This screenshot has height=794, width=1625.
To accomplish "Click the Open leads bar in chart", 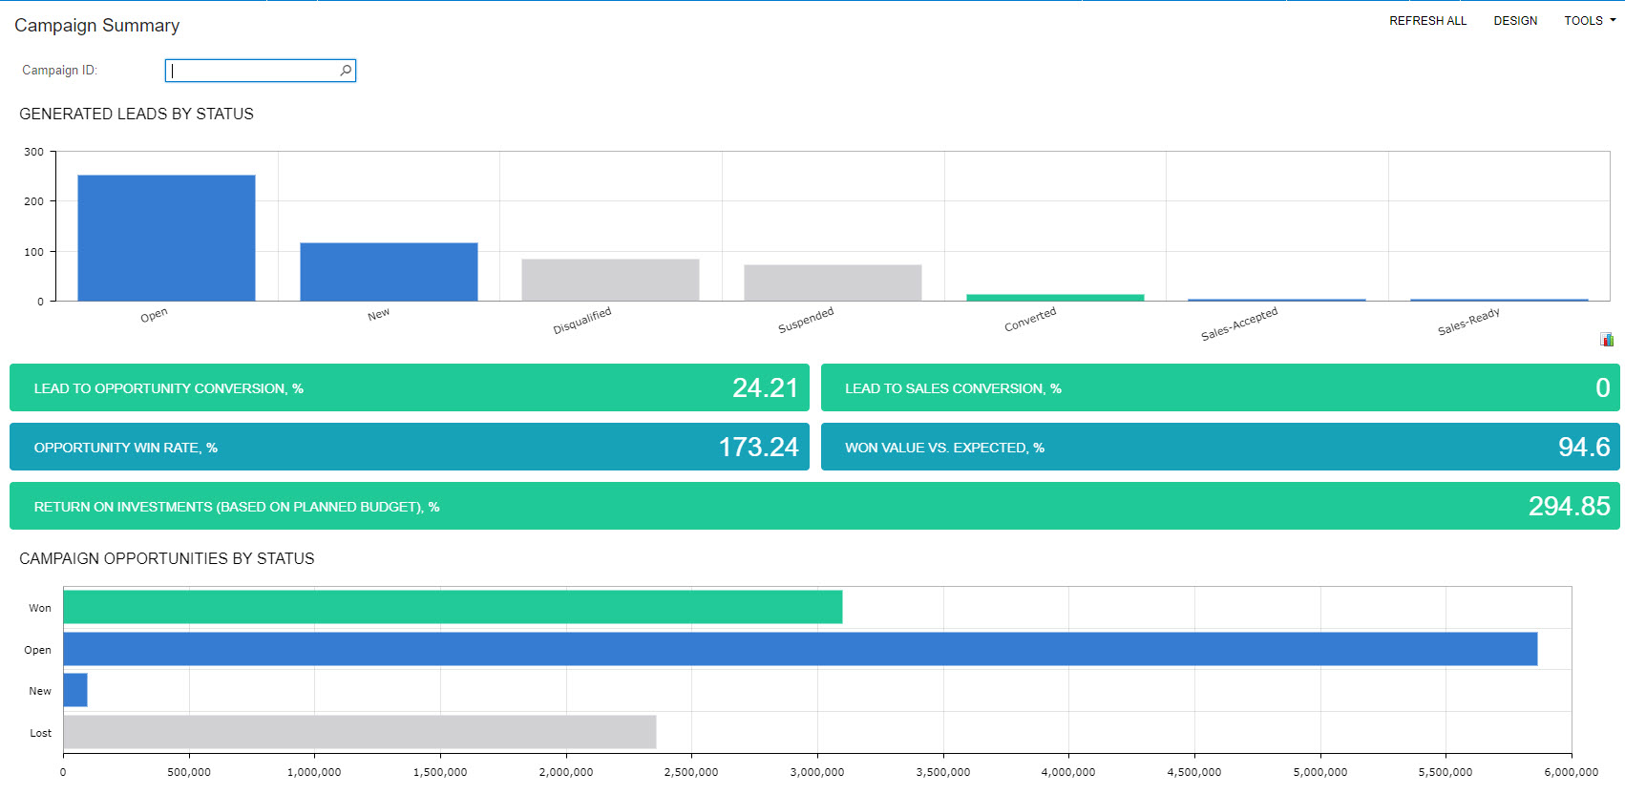I will (x=166, y=238).
